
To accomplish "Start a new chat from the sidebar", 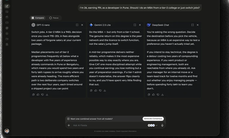I will (x=7, y=6).
